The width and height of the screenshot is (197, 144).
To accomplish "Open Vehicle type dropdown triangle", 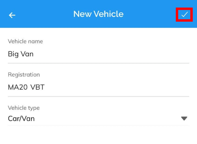I will tap(184, 118).
